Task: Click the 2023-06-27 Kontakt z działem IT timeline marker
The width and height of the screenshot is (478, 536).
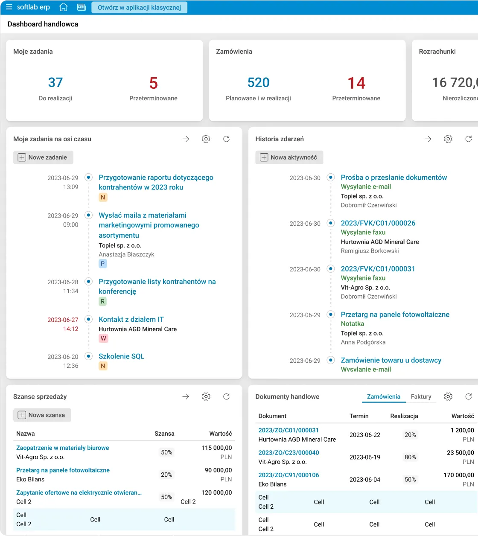Action: [89, 319]
